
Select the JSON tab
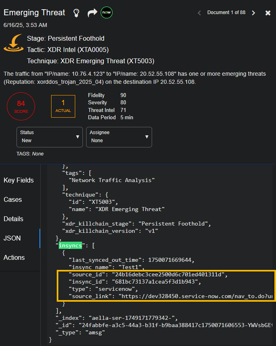12,238
